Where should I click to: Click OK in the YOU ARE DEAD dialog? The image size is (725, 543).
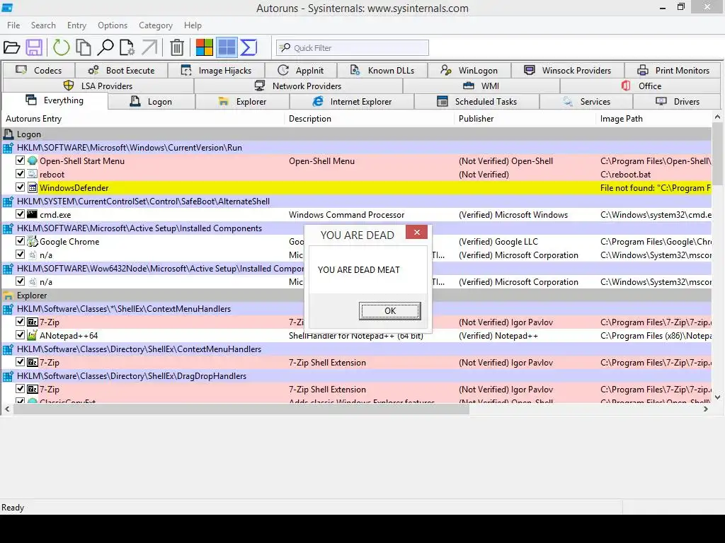click(390, 311)
